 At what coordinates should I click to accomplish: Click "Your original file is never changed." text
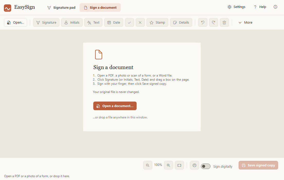point(116,92)
